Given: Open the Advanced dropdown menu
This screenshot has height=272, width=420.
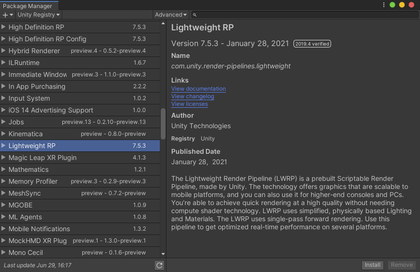Looking at the screenshot, I should pos(171,15).
